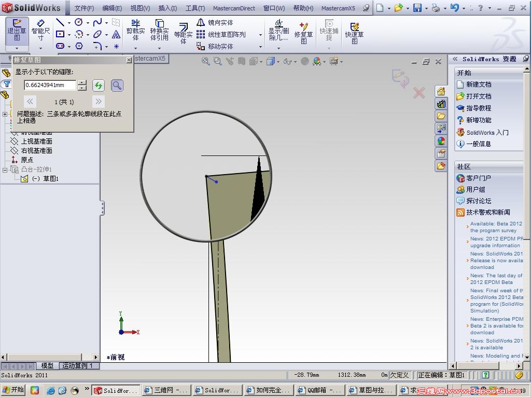Select the Text sketch tool
This screenshot has width=531, height=398.
click(x=116, y=34)
